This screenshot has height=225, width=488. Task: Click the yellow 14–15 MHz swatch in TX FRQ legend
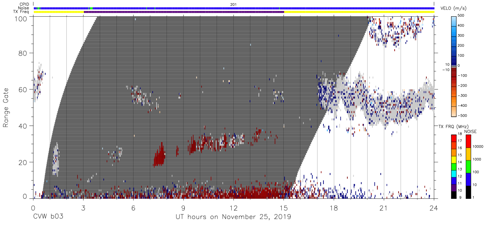[x=453, y=160]
